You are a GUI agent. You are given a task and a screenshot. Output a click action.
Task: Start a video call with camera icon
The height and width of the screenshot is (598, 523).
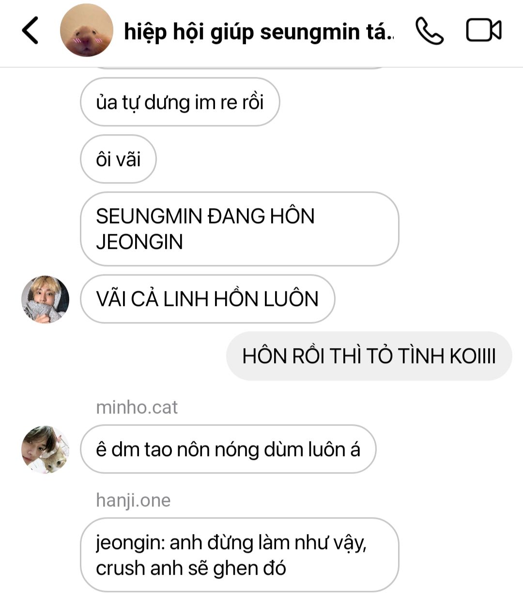click(483, 31)
